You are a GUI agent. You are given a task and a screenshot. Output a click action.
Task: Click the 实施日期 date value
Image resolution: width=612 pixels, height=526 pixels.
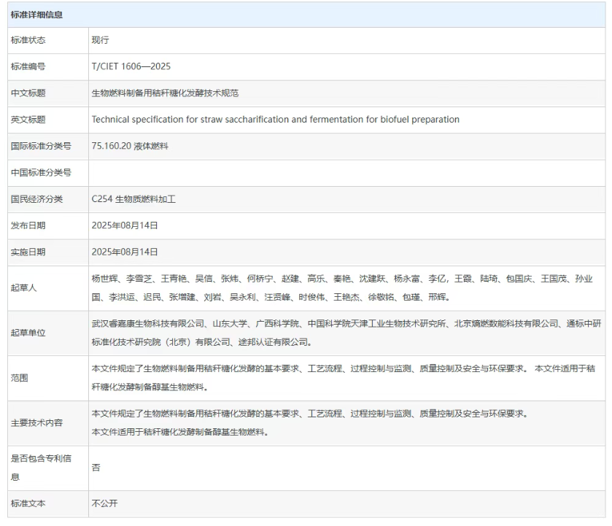pos(125,252)
